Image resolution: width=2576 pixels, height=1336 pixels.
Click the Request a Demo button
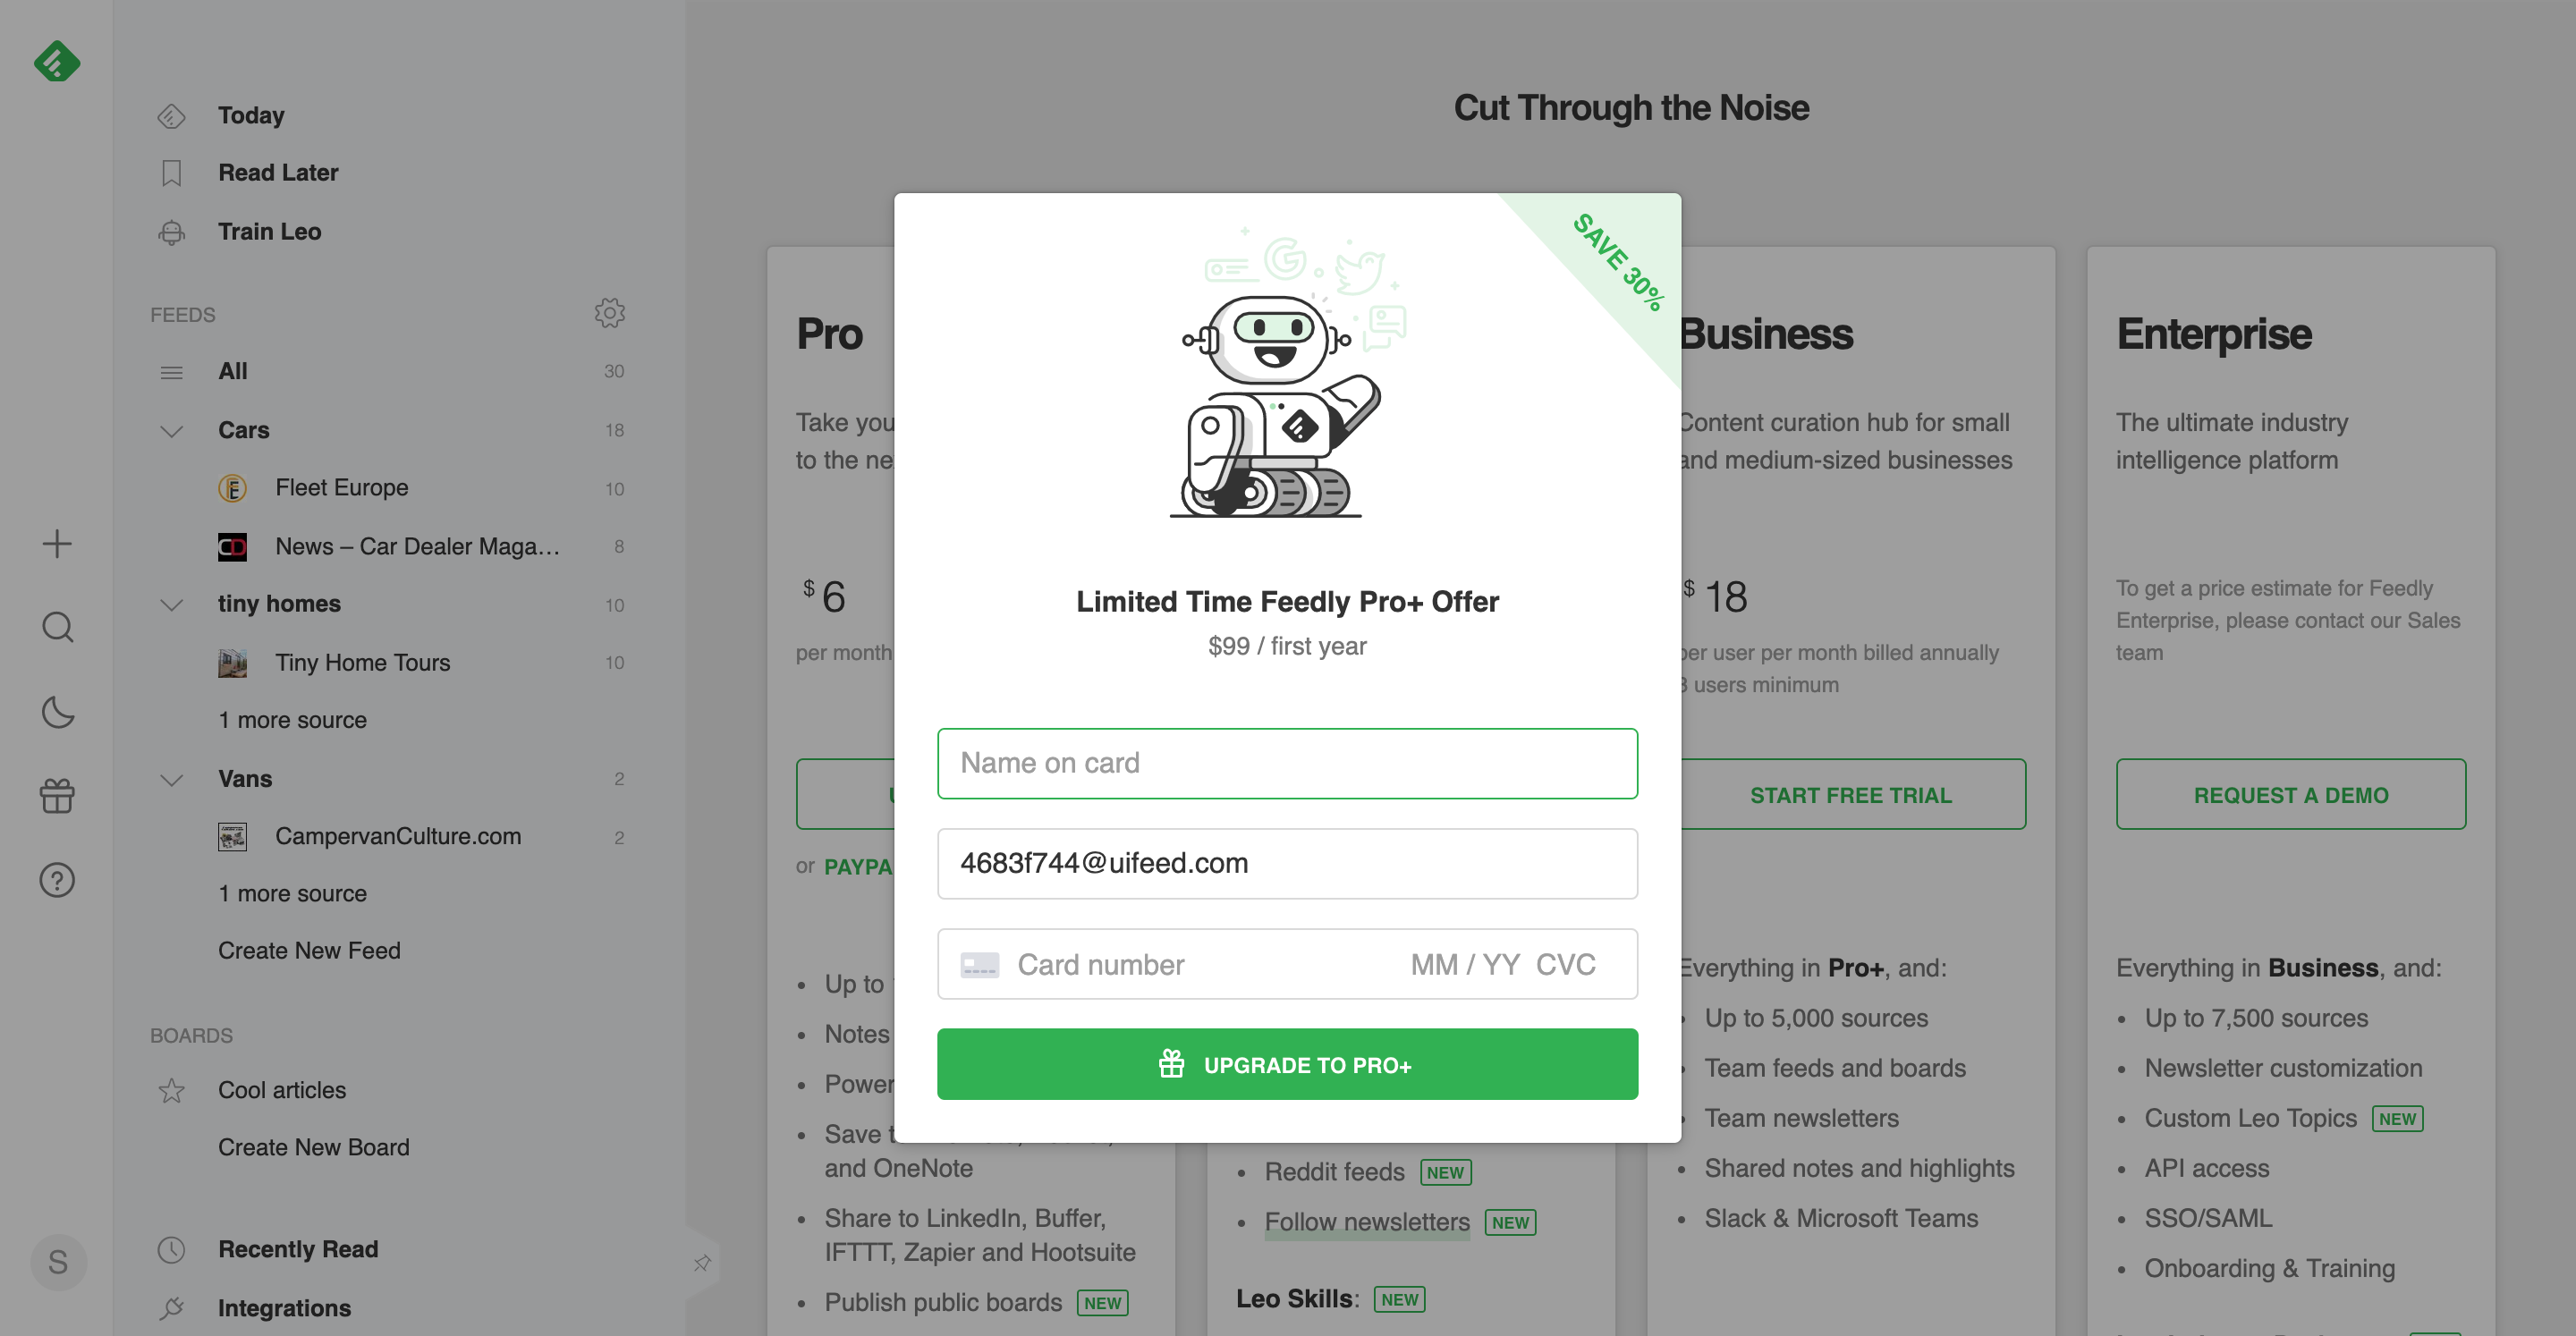pos(2290,792)
